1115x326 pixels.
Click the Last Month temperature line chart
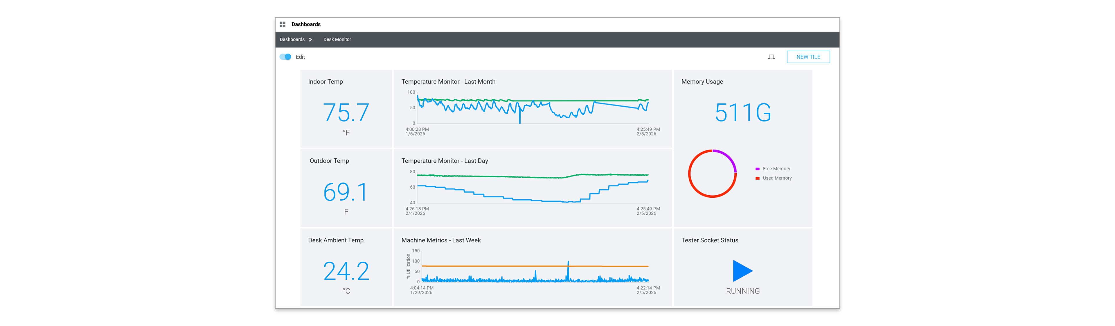(x=533, y=109)
